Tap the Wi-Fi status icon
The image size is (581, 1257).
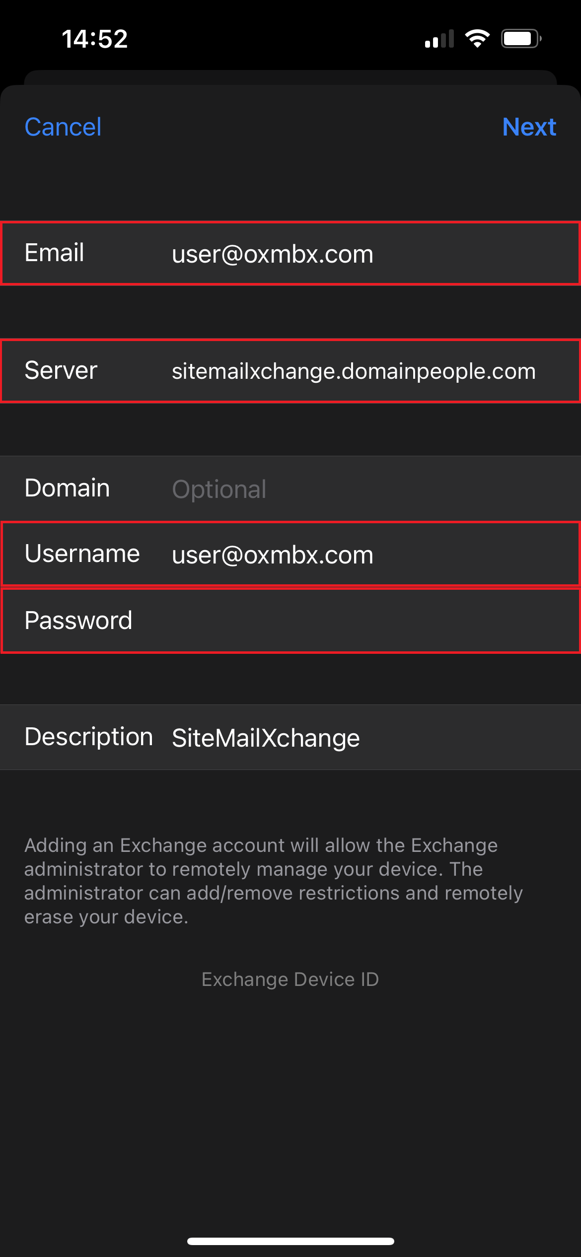pyautogui.click(x=477, y=38)
